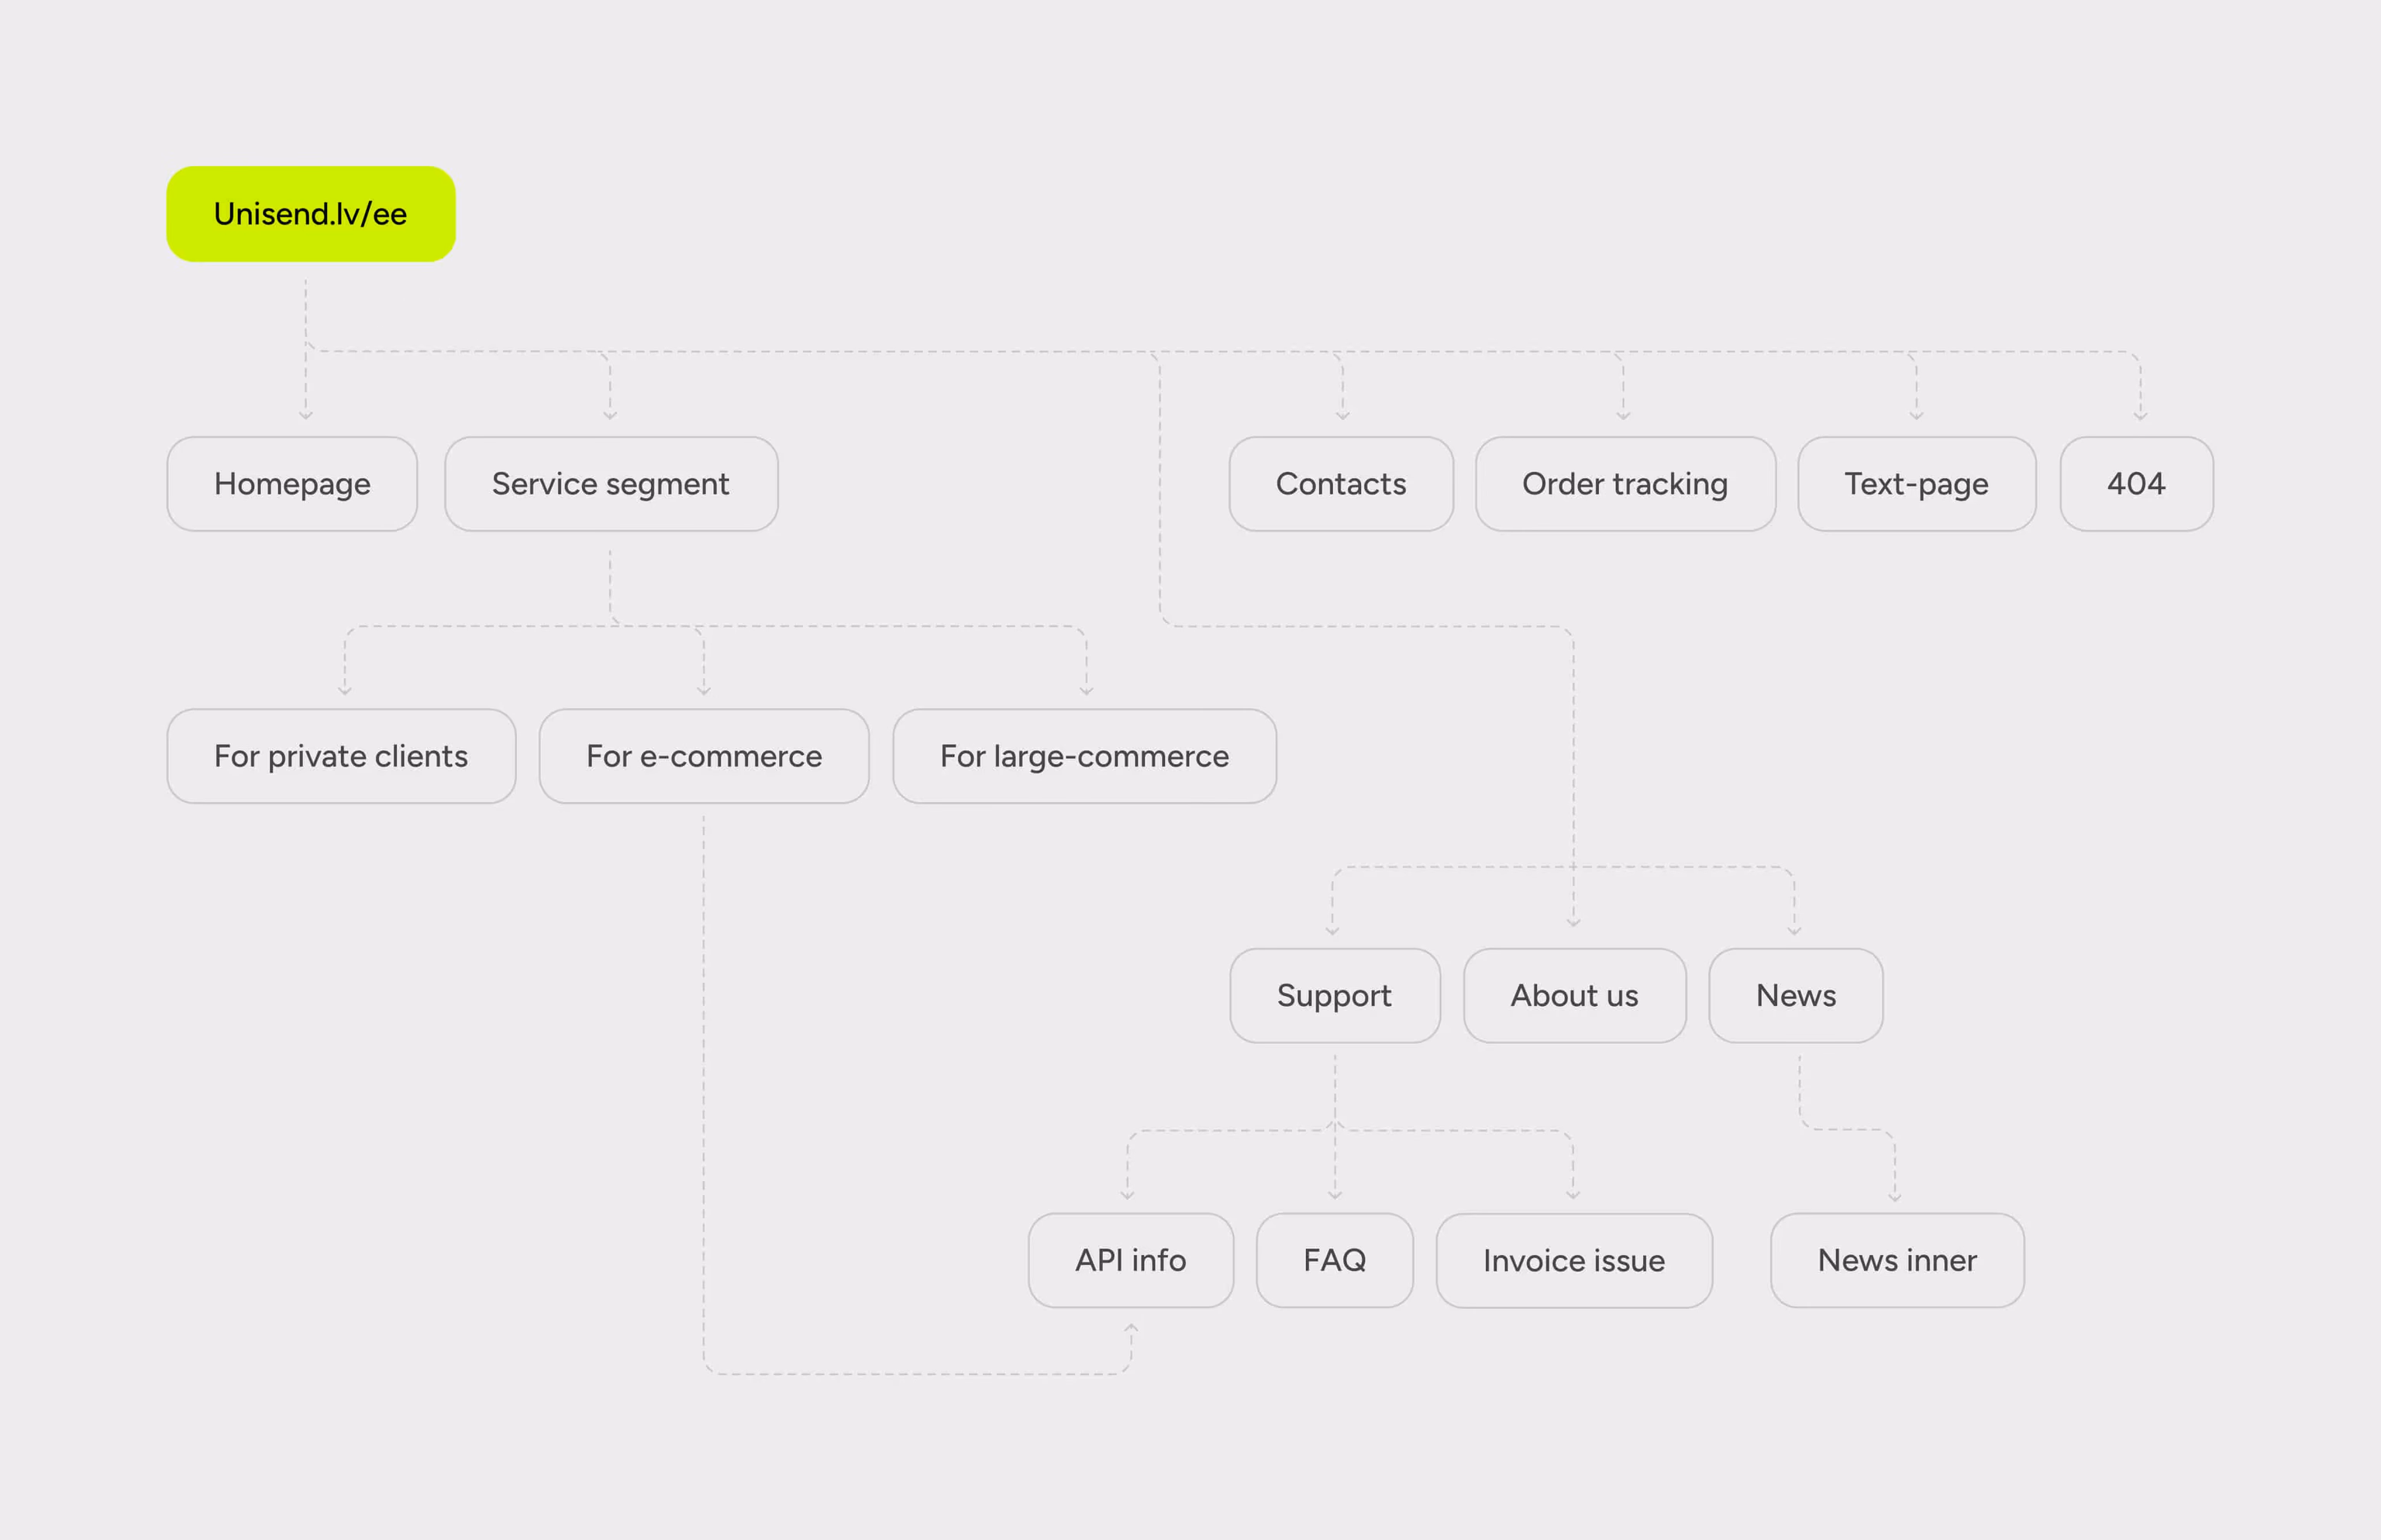Open the Support node
Screen dimensions: 2381x1540
click(1335, 996)
